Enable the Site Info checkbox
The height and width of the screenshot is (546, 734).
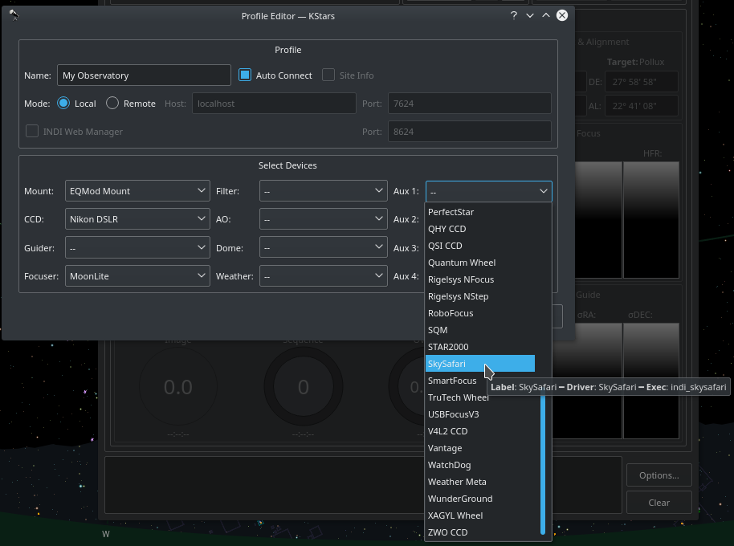(328, 75)
